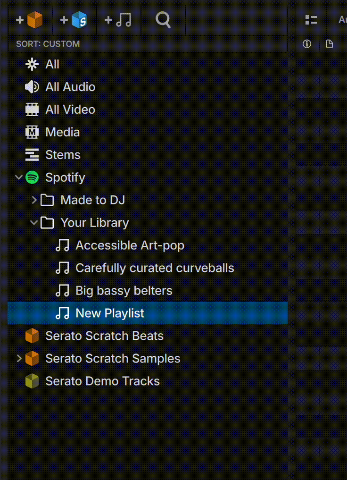The width and height of the screenshot is (347, 480).
Task: Click the speaker icon beside All Audio
Action: click(x=32, y=87)
